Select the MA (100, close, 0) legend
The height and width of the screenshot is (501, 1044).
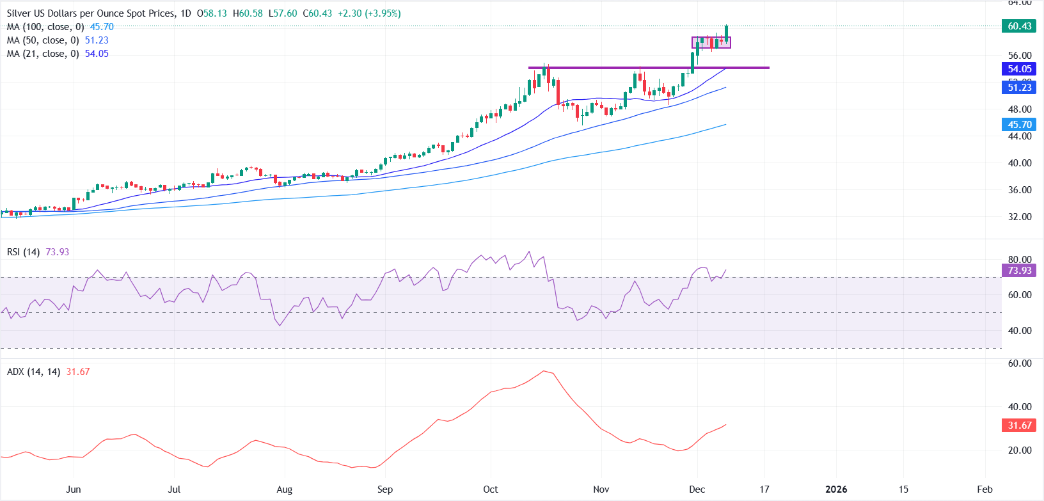[x=45, y=27]
